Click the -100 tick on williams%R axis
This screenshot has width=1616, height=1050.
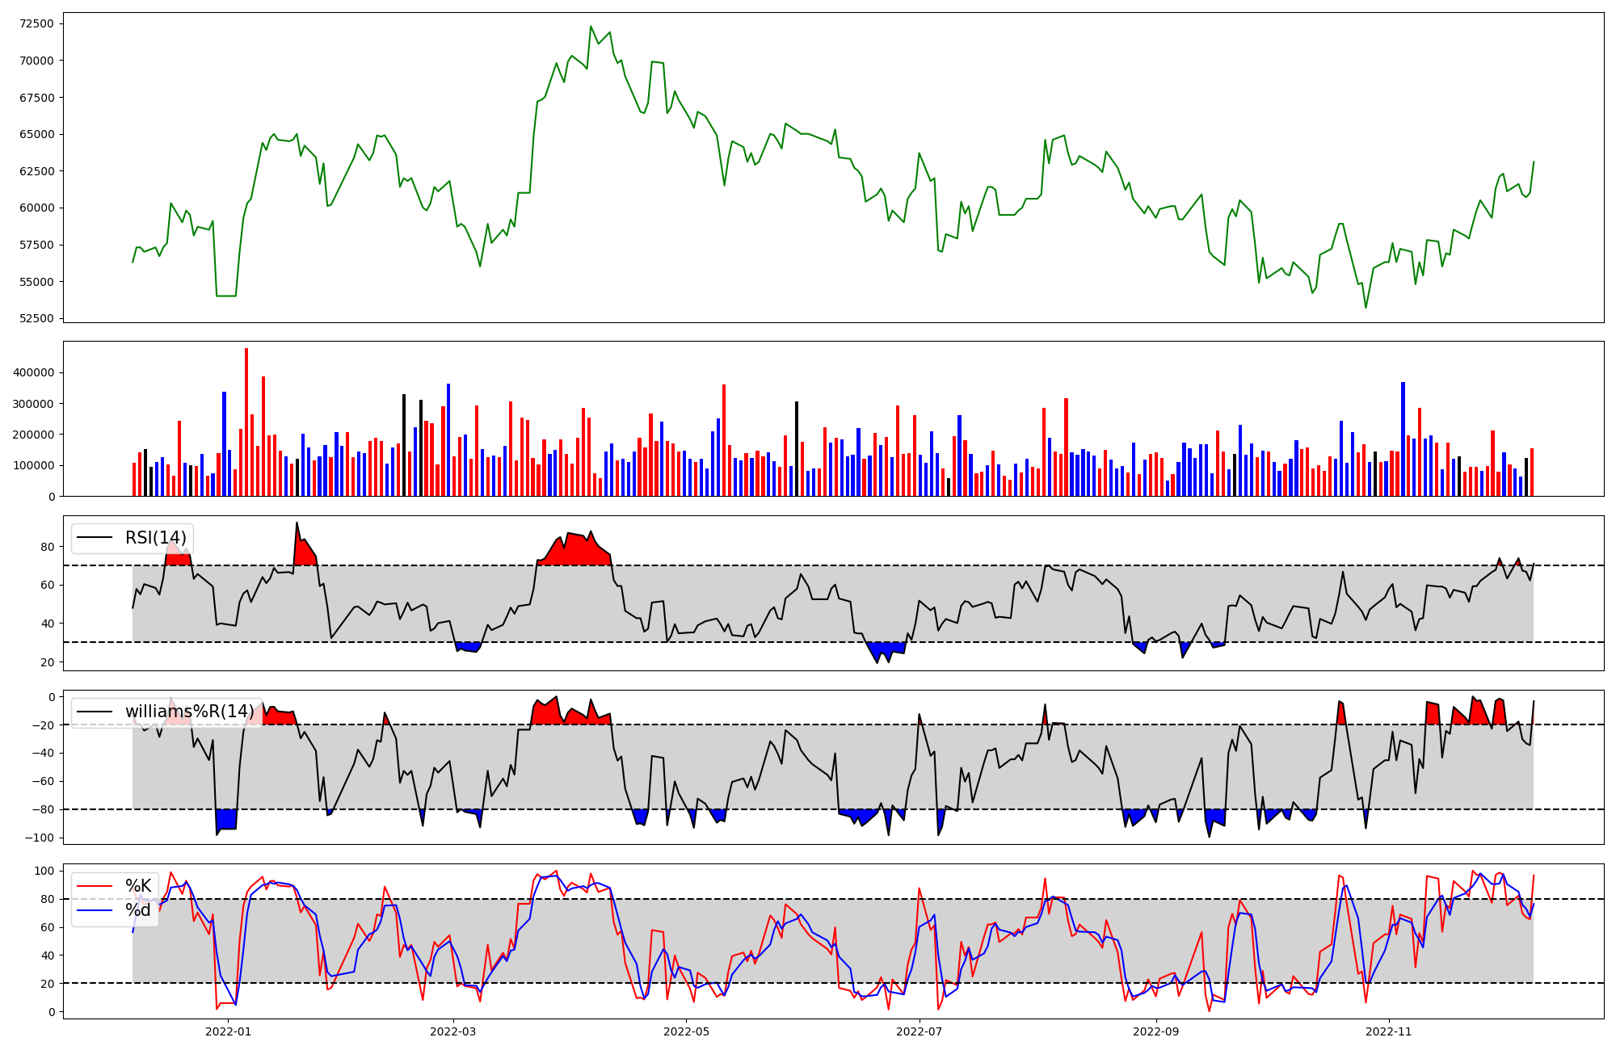point(40,838)
